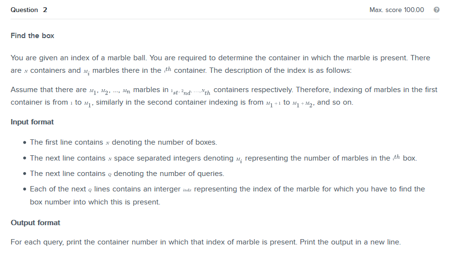
Task: Click the Max. score 100.00 text
Action: (x=397, y=10)
